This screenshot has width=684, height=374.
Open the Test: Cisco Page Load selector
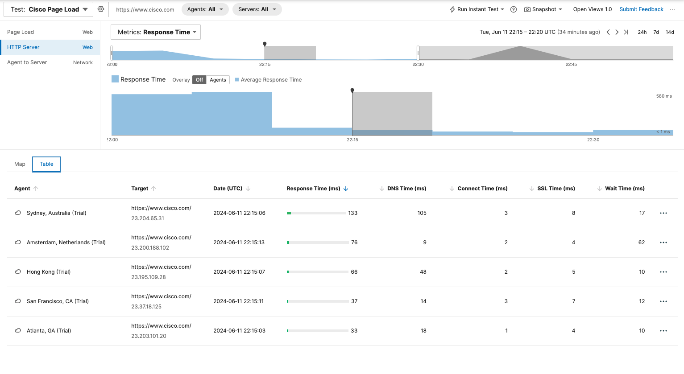(x=49, y=9)
